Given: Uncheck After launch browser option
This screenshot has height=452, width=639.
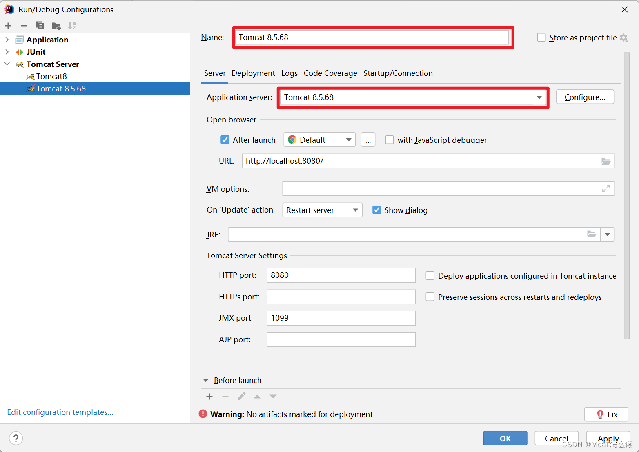Looking at the screenshot, I should (225, 140).
